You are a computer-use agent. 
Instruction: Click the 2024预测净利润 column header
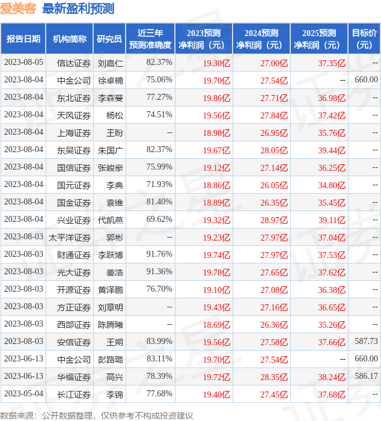click(x=261, y=38)
